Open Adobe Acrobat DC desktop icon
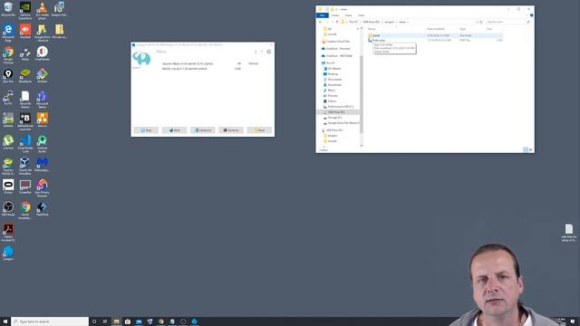This screenshot has width=580, height=326. (x=8, y=232)
